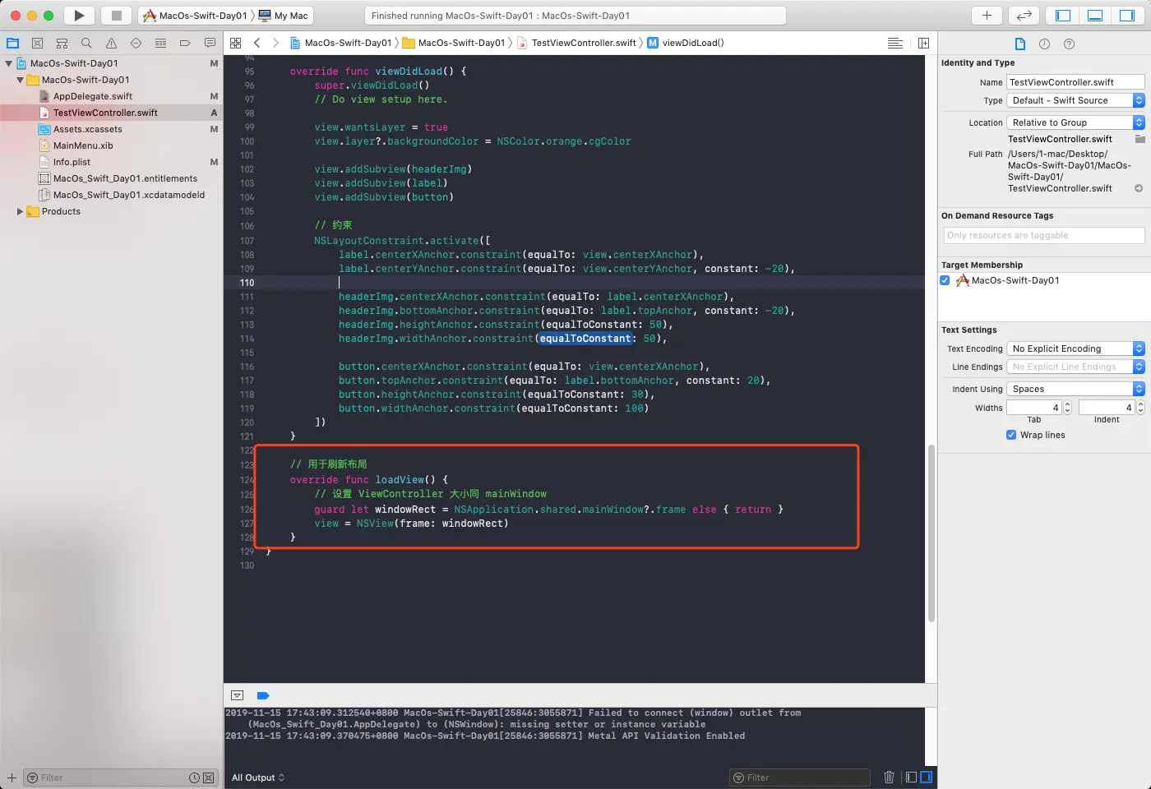Go forward in editor history
Viewport: 1151px width, 789px height.
point(275,43)
